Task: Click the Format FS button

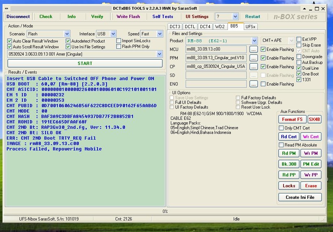Action: (292, 119)
